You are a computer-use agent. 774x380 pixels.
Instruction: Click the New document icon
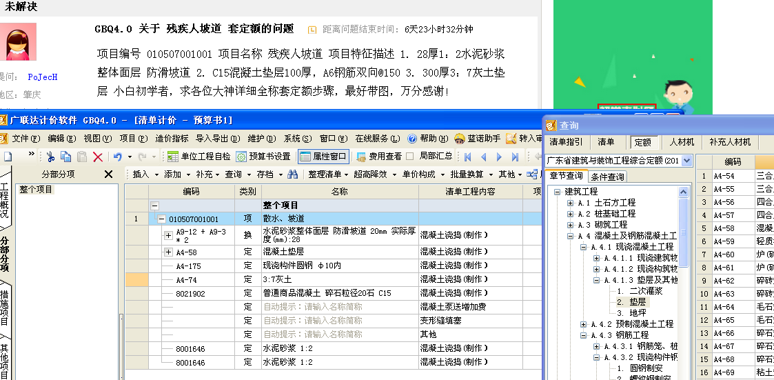pyautogui.click(x=8, y=157)
